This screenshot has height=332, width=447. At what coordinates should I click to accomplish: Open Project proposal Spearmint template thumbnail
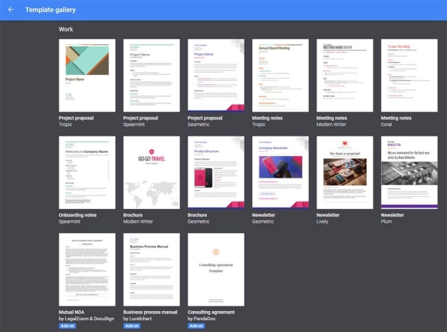point(151,75)
